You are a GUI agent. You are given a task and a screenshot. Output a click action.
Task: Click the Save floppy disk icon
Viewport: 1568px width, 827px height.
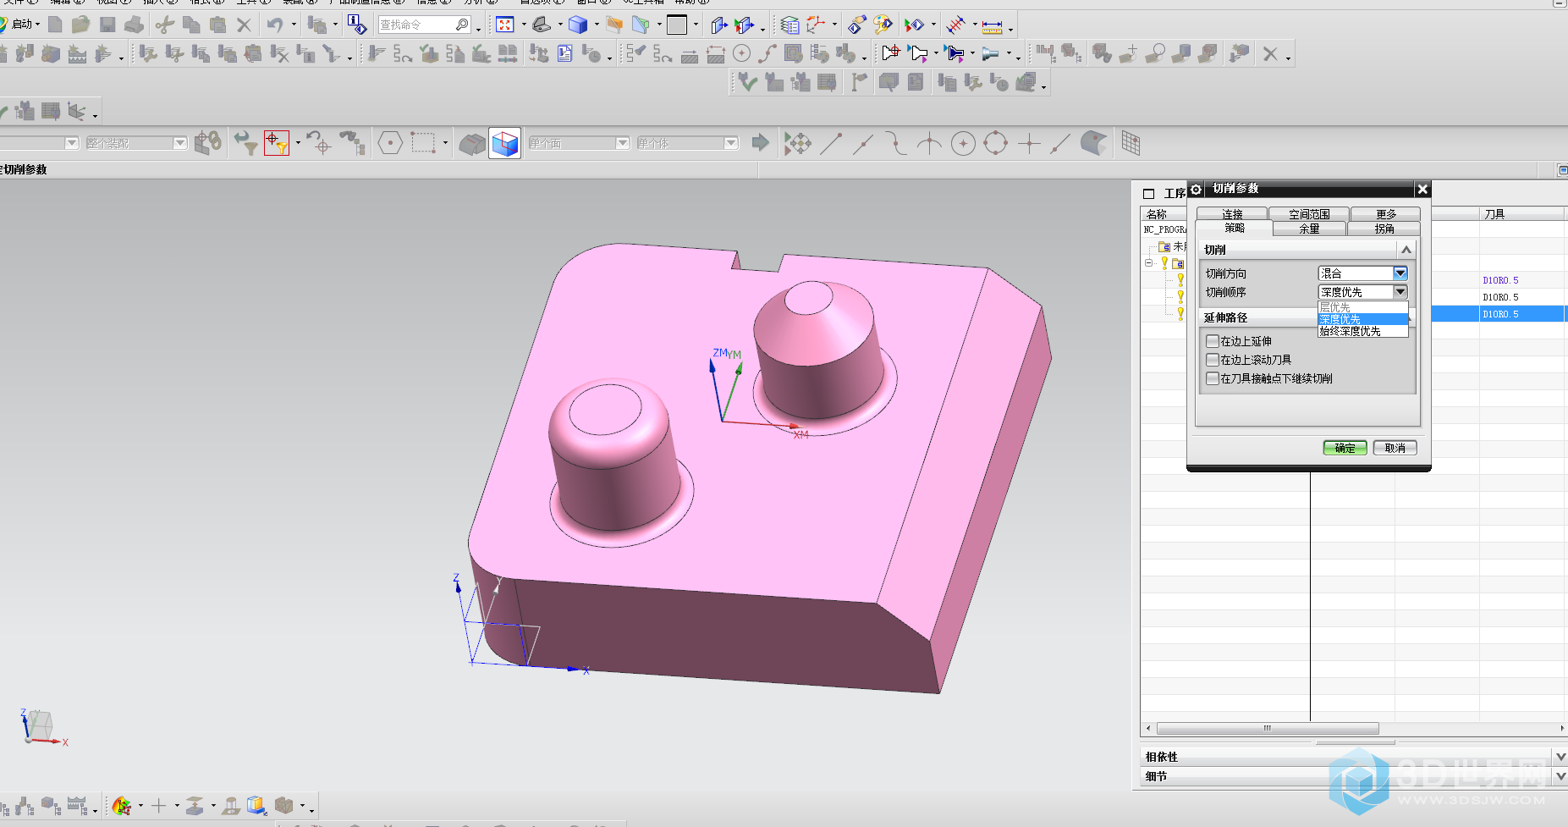(x=107, y=25)
